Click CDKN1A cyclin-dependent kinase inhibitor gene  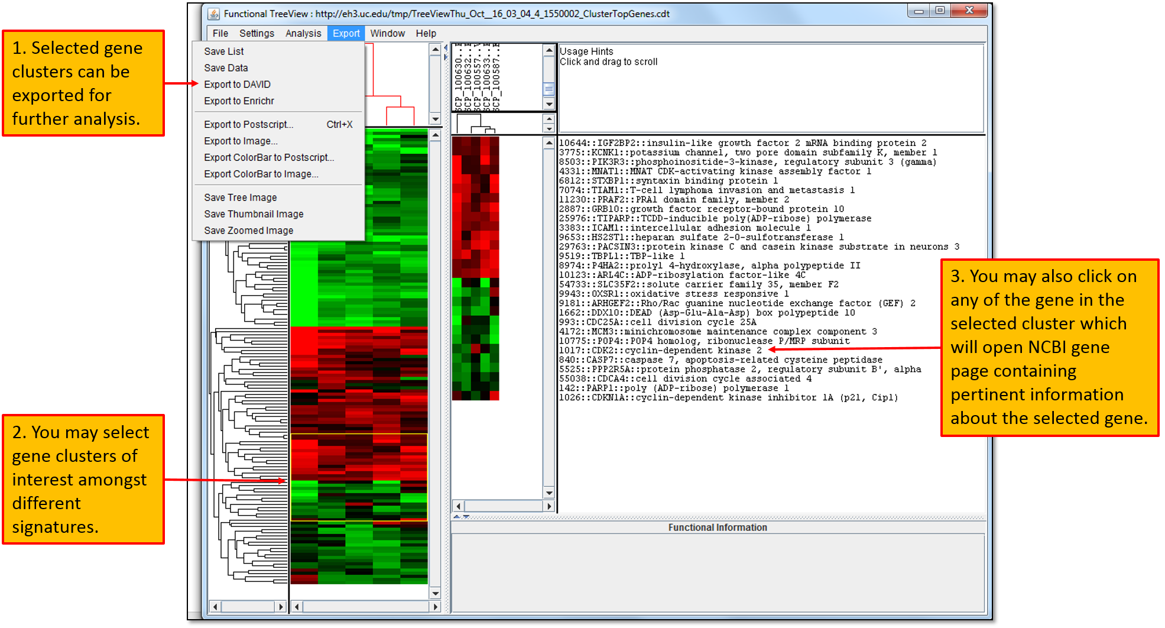point(728,398)
